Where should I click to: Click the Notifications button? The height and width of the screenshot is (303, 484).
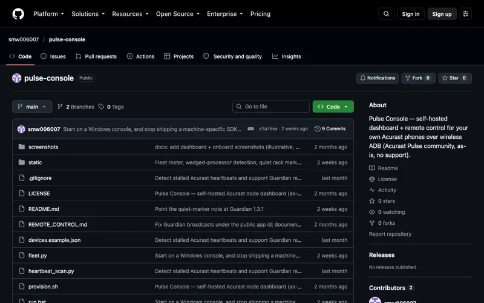[378, 78]
